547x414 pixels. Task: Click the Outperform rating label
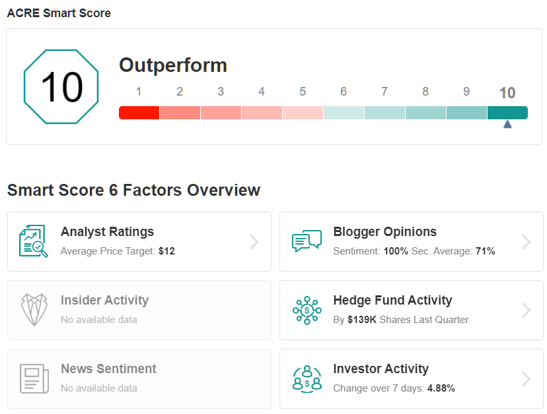point(173,65)
